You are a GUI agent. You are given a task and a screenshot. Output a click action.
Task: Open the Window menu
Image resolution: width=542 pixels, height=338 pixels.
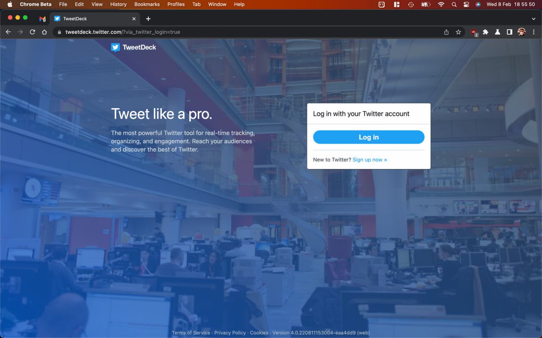pos(217,5)
